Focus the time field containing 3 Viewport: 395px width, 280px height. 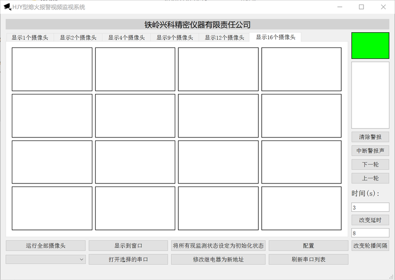(x=370, y=207)
